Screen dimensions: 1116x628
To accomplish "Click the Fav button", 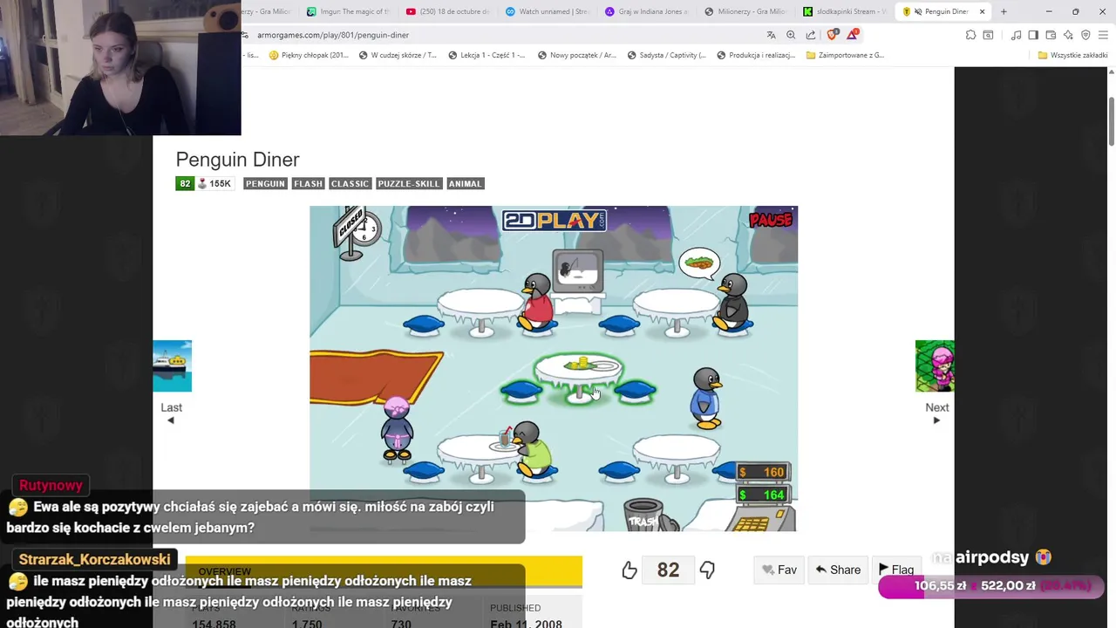I will click(x=779, y=570).
